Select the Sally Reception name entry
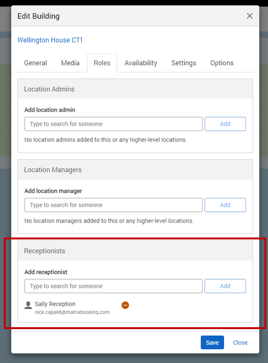Screen dimensions: 268x363 click(x=55, y=304)
